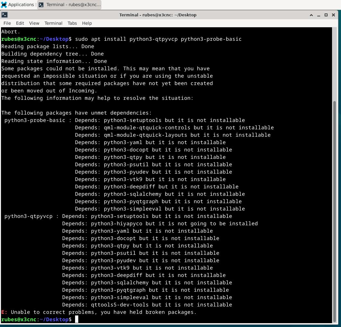Click the 'Reading state information... Done' line

tap(54, 61)
